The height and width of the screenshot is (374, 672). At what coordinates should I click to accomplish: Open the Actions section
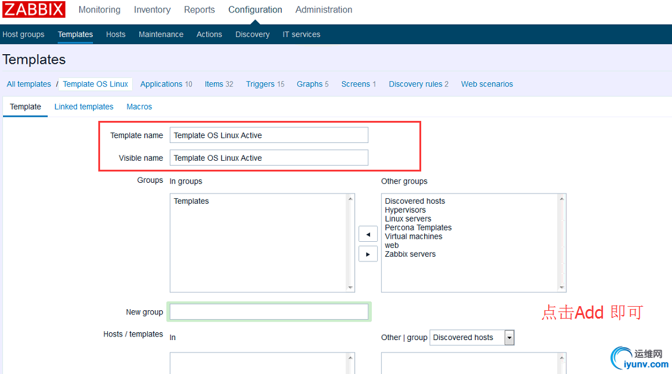pyautogui.click(x=209, y=35)
